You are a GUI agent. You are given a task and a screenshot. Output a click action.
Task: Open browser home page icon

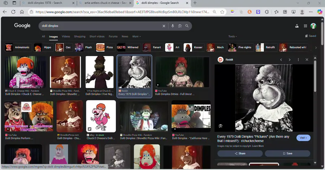pyautogui.click(x=22, y=12)
